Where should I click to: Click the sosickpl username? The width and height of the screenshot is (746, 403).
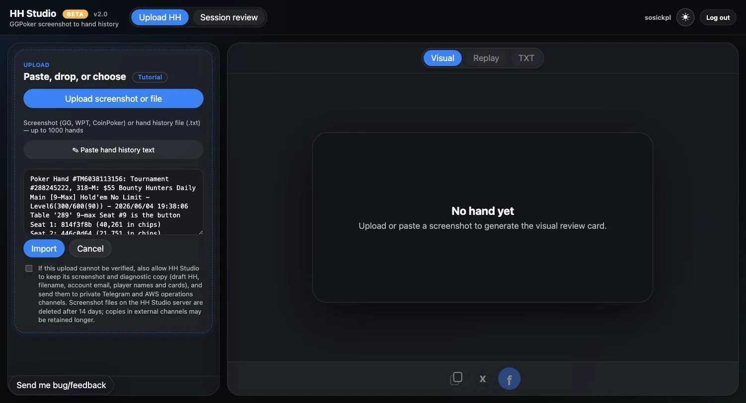(658, 17)
